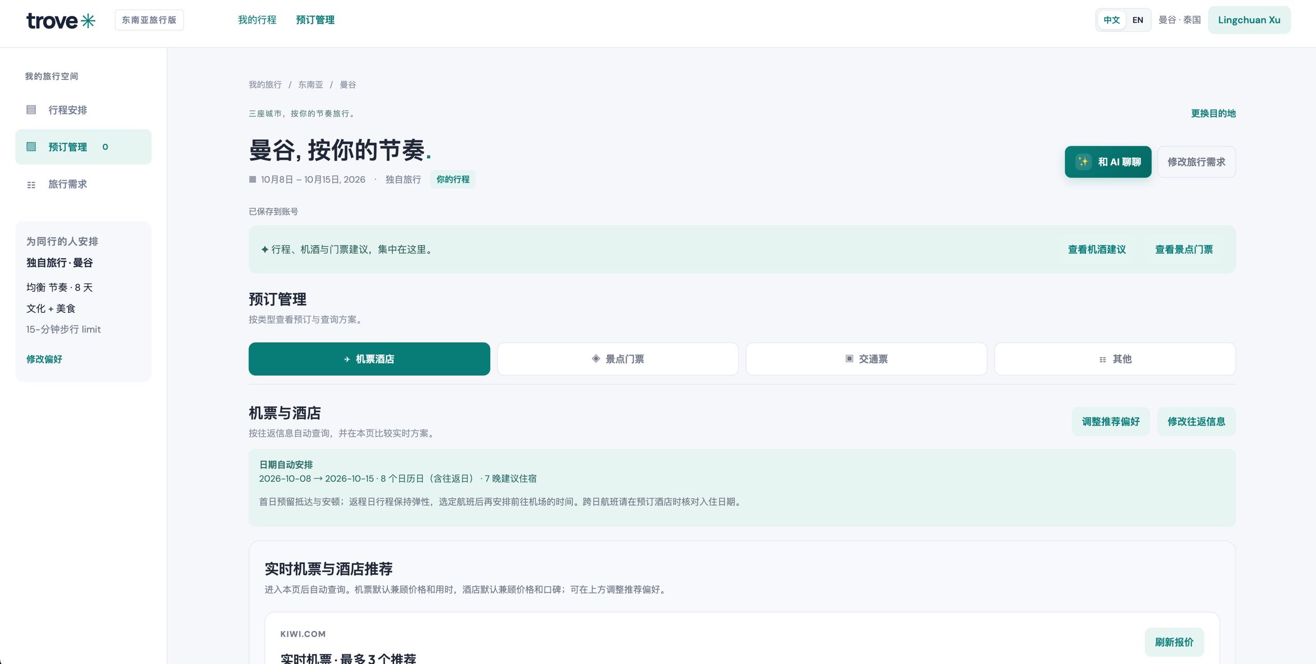Click 修改往返信息 button
1316x664 pixels.
1196,422
